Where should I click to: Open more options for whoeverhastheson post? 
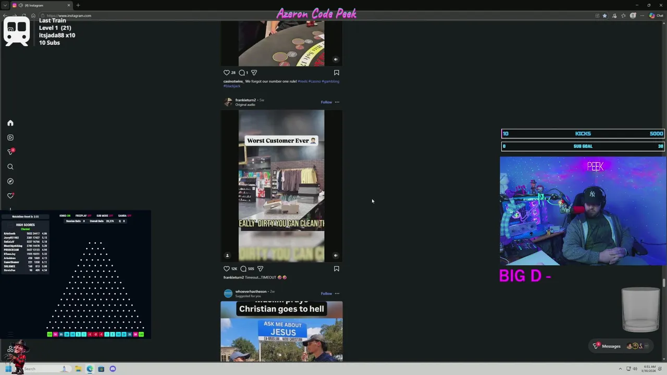[x=337, y=294]
